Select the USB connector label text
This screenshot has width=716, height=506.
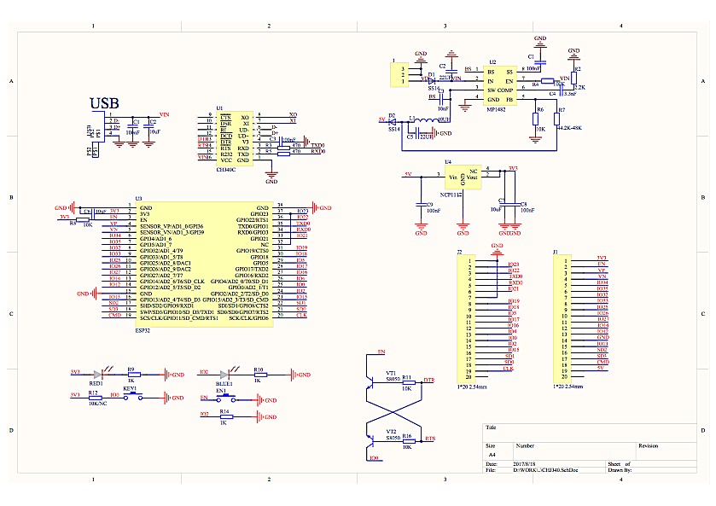(x=104, y=103)
